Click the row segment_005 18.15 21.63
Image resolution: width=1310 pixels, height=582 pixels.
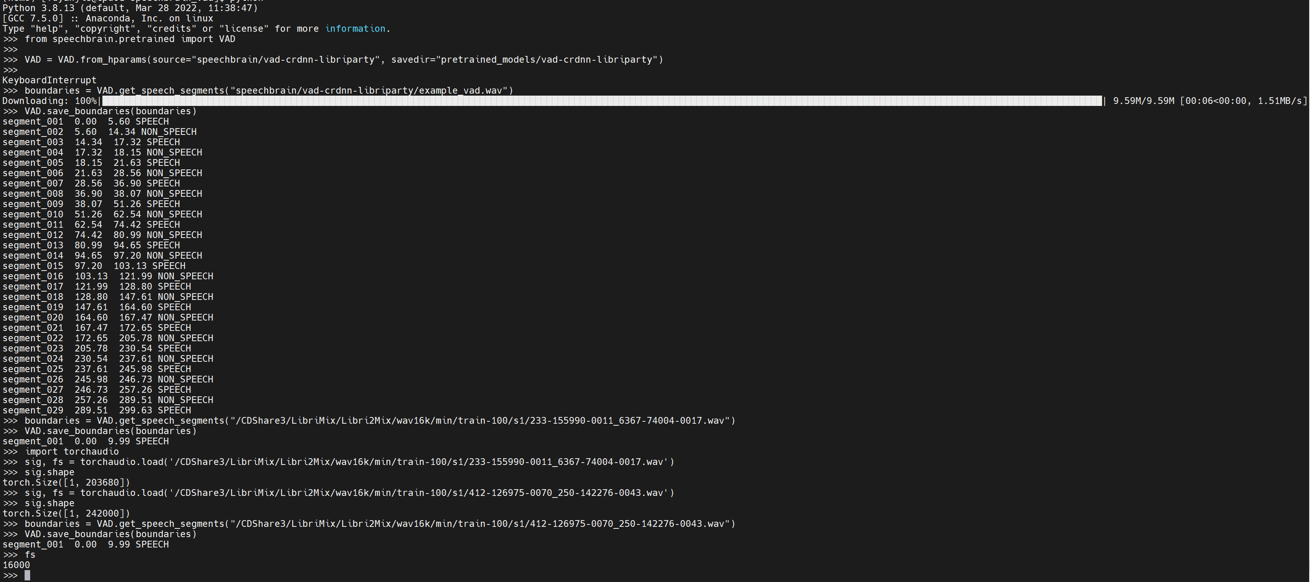pos(91,163)
